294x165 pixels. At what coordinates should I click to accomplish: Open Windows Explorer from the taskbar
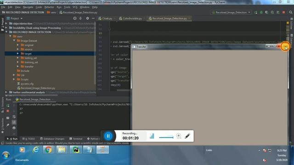coord(62,150)
